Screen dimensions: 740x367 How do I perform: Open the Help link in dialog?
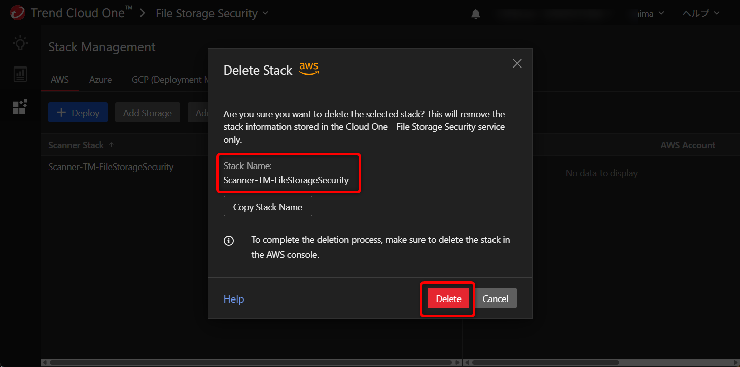point(234,299)
